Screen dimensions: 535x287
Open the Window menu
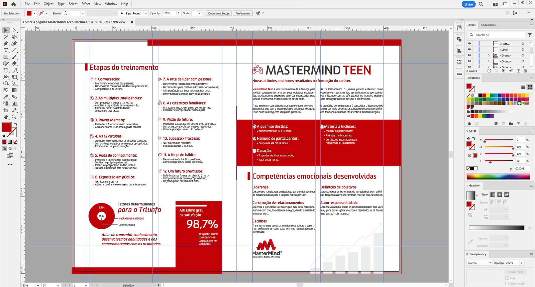[x=111, y=4]
